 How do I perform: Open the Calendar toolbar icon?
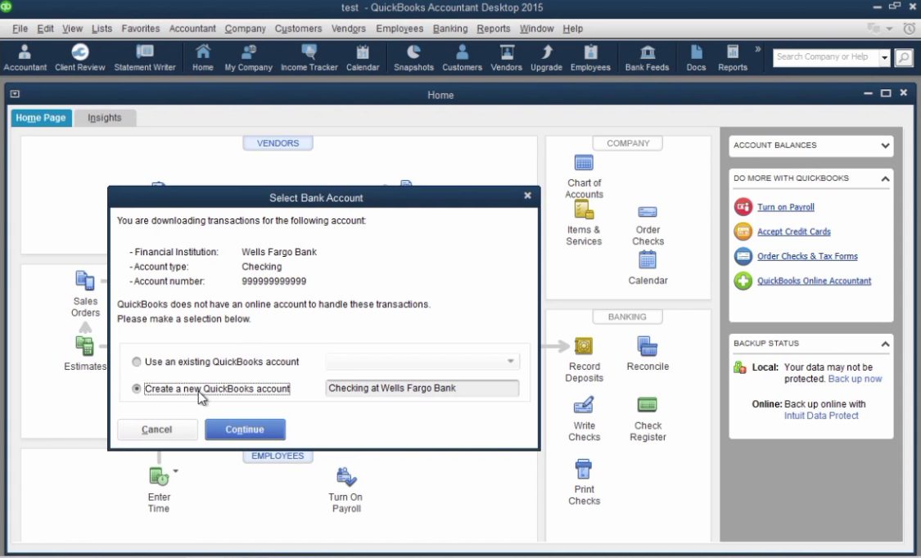coord(363,58)
